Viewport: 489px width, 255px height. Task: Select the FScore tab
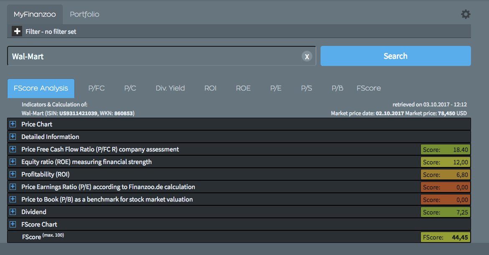368,88
